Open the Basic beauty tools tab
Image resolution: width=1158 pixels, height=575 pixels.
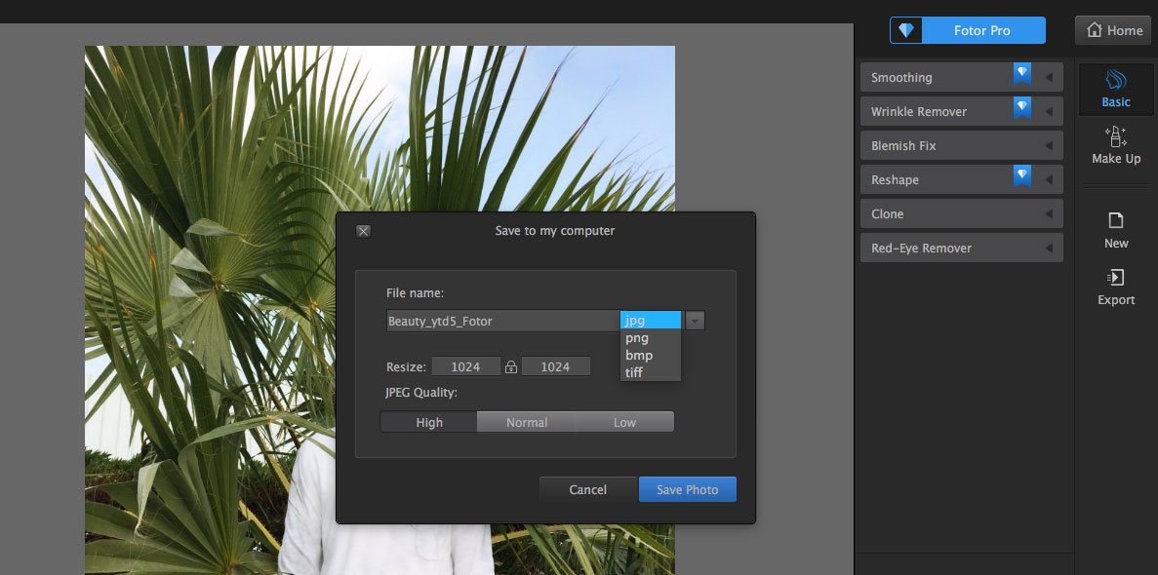[1116, 90]
